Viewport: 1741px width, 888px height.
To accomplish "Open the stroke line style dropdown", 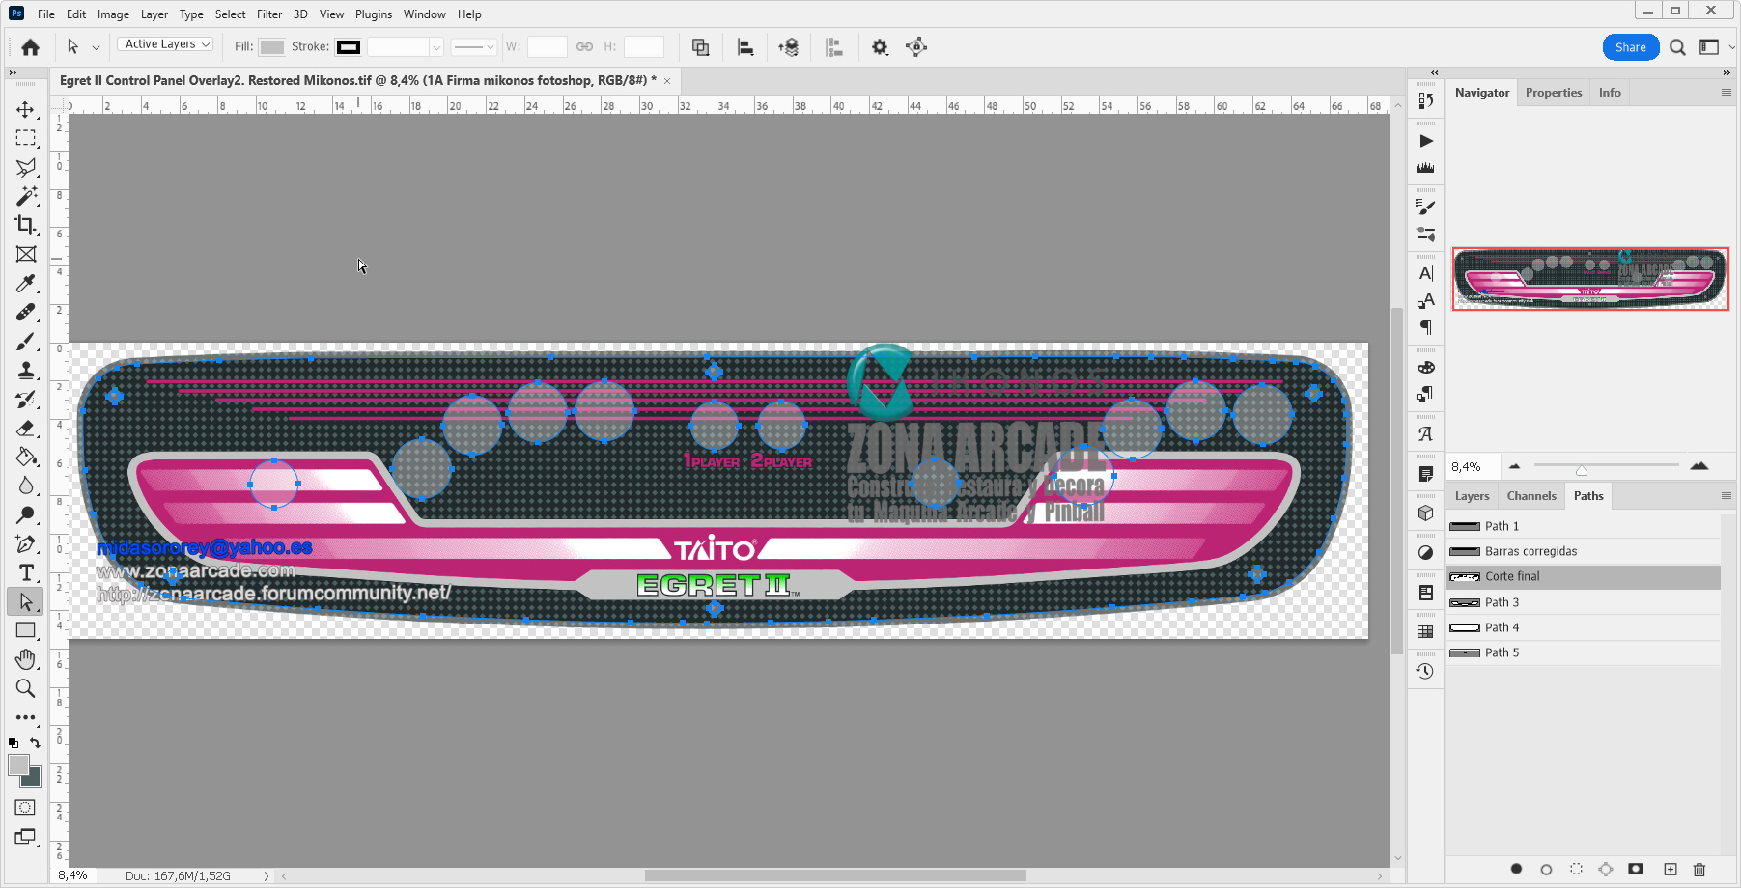I will tap(474, 47).
